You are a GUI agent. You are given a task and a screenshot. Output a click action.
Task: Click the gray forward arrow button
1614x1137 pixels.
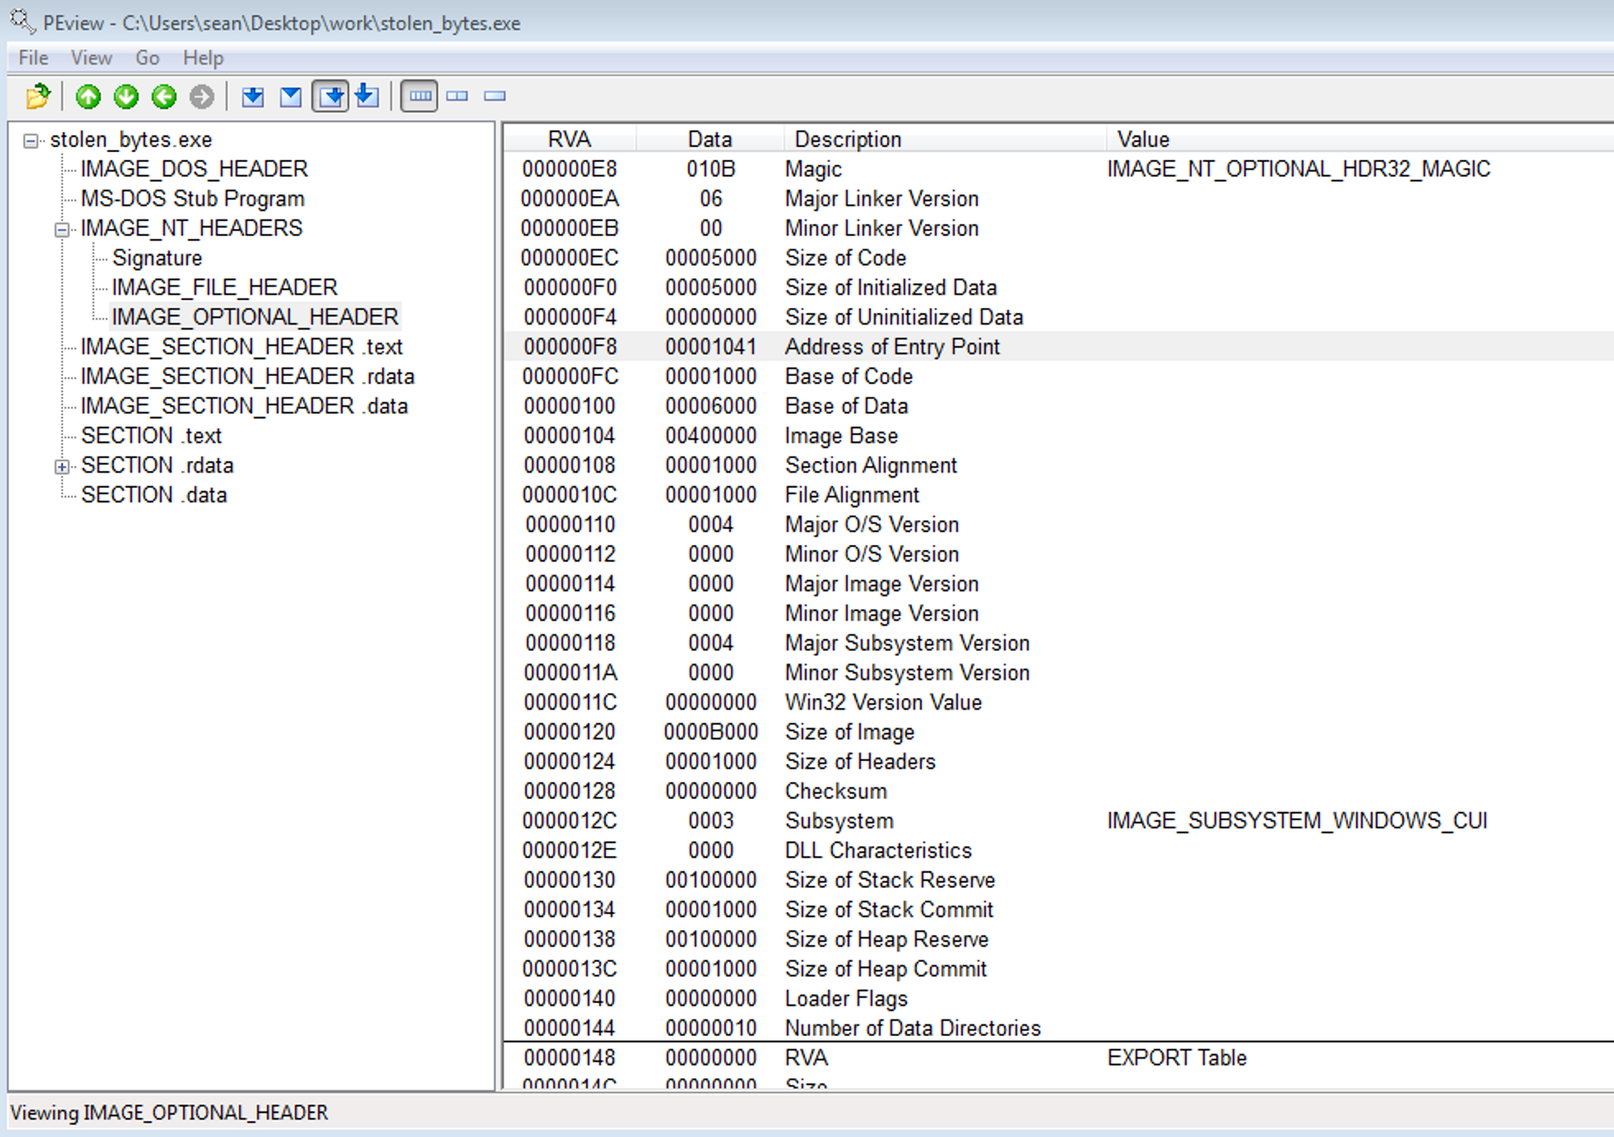pos(202,97)
